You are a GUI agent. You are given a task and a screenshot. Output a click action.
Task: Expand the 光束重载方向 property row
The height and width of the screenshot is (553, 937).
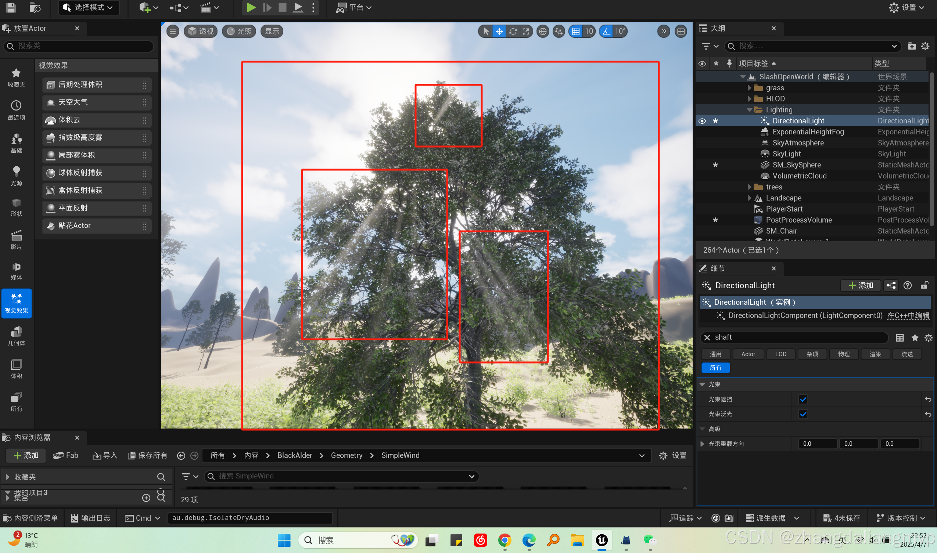[703, 444]
